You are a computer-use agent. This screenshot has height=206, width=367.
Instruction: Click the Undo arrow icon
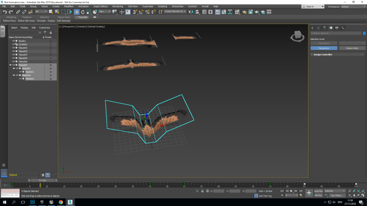point(5,12)
